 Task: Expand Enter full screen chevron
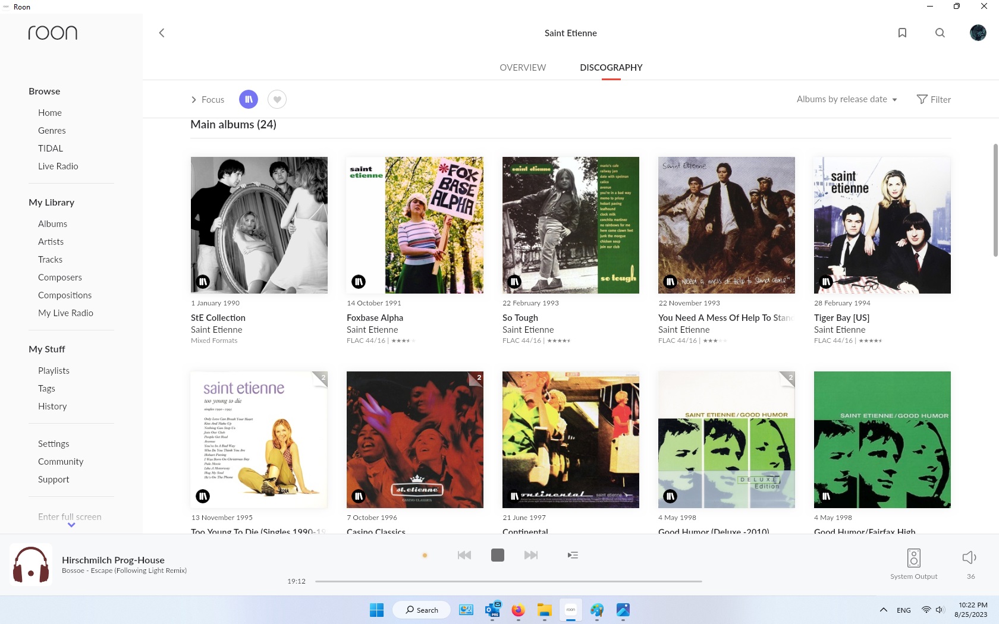point(70,525)
